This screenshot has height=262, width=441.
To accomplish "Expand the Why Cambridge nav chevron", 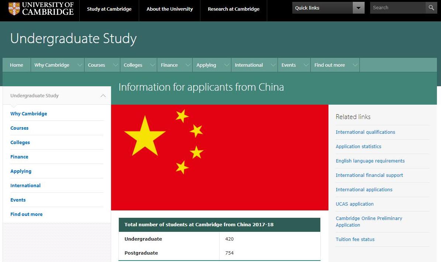I will tap(80, 65).
